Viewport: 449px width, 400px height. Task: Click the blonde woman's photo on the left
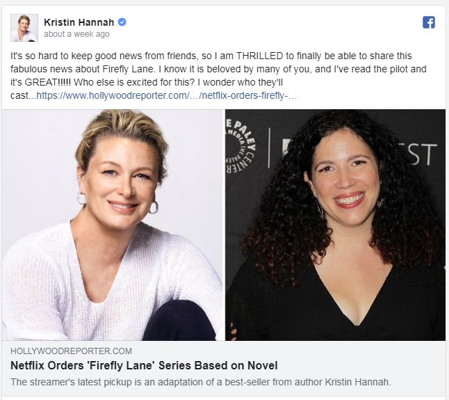tap(113, 225)
